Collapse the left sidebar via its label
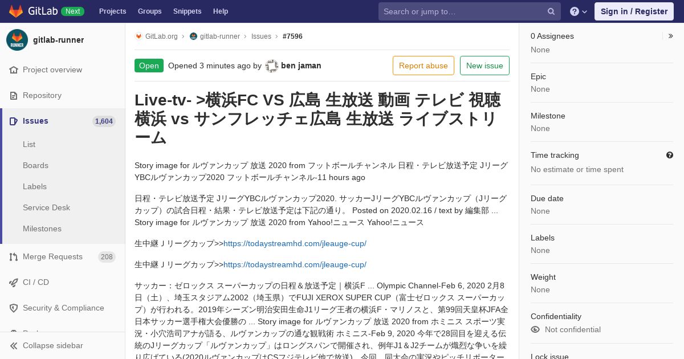The height and width of the screenshot is (359, 684). (52, 345)
